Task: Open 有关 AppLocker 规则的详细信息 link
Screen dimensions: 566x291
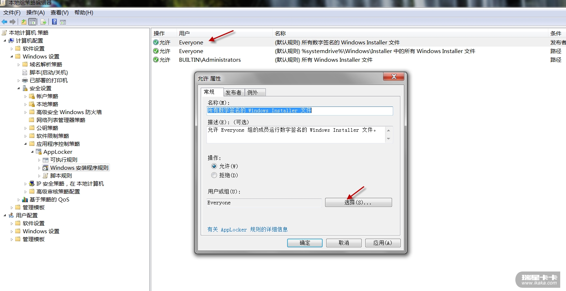Action: (x=248, y=229)
